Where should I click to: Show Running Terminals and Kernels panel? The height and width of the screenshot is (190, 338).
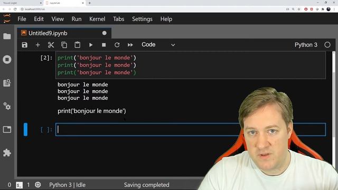[x=7, y=60]
